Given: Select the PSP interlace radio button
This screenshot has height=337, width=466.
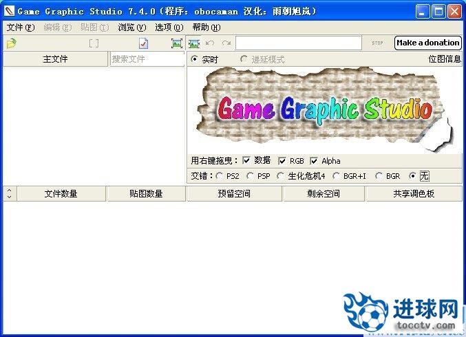Looking at the screenshot, I should point(251,176).
